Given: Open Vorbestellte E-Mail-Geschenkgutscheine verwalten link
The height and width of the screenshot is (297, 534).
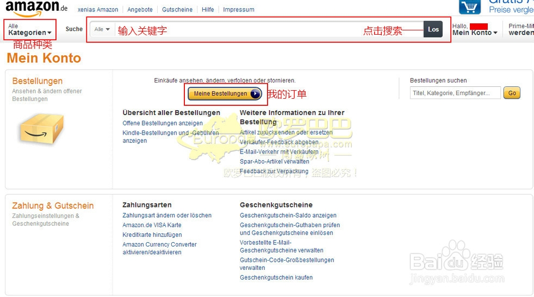Looking at the screenshot, I should [282, 247].
